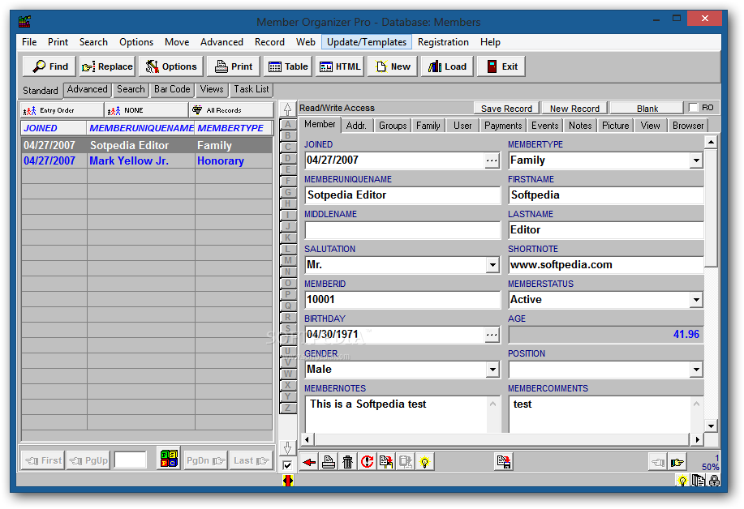Image resolution: width=744 pixels, height=509 pixels.
Task: Click the Load toolbar button
Action: click(447, 66)
